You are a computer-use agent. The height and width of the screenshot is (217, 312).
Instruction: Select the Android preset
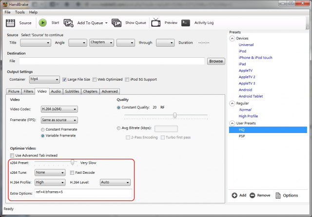point(245,90)
